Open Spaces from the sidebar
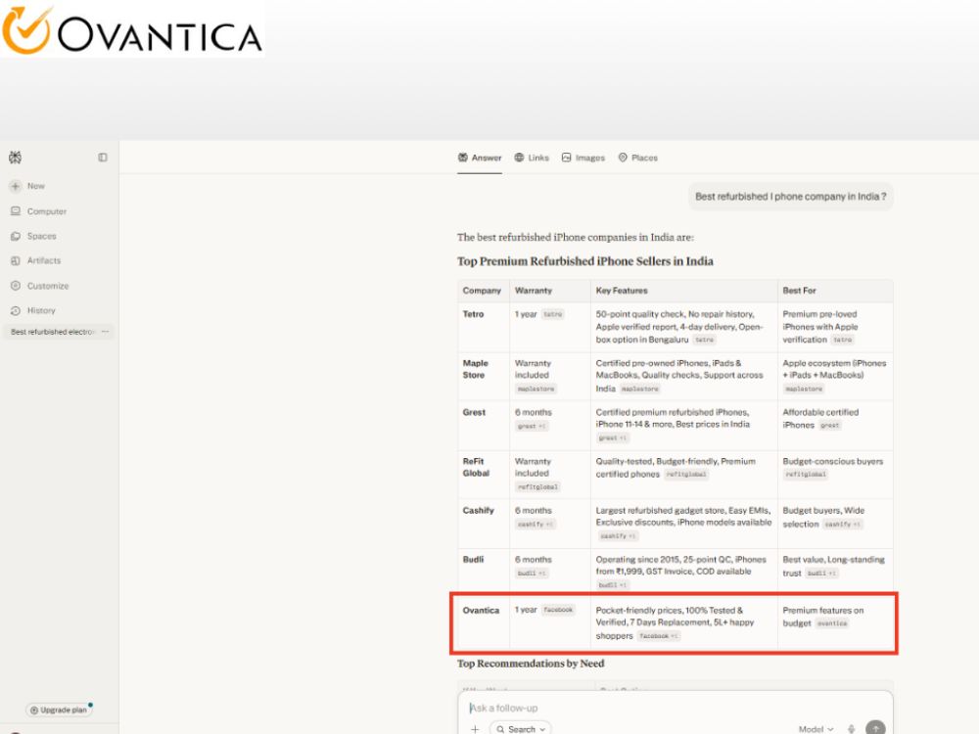 point(33,236)
